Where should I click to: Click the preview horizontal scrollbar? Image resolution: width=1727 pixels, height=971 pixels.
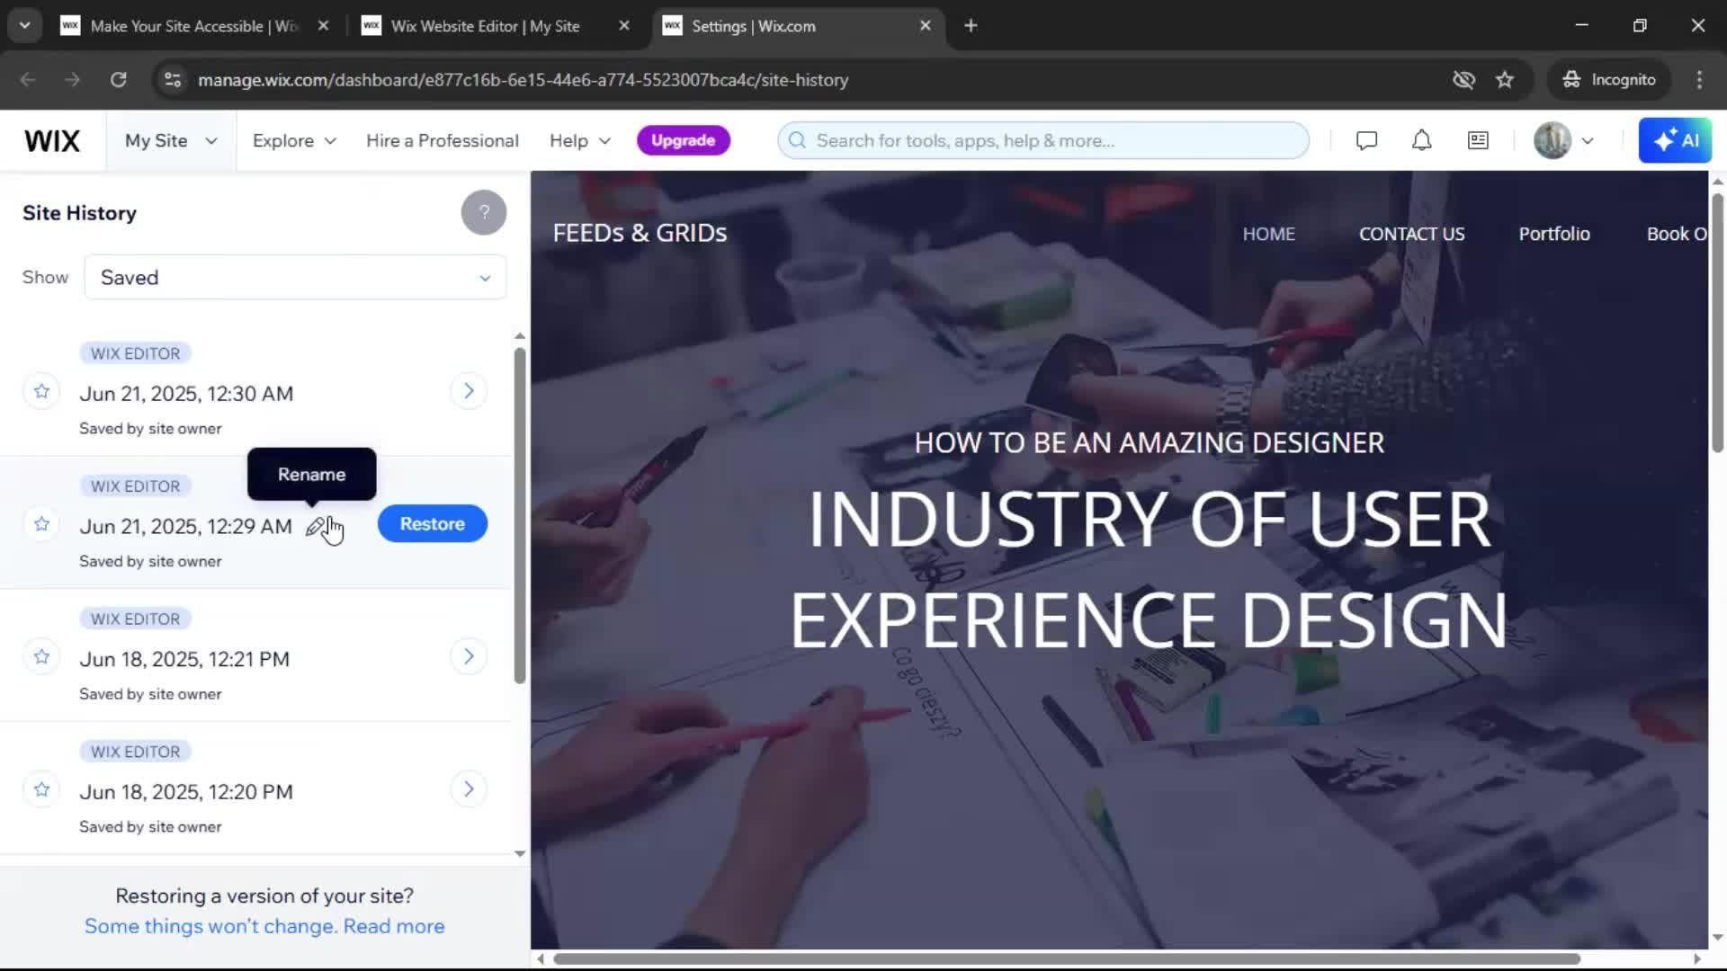(1067, 958)
